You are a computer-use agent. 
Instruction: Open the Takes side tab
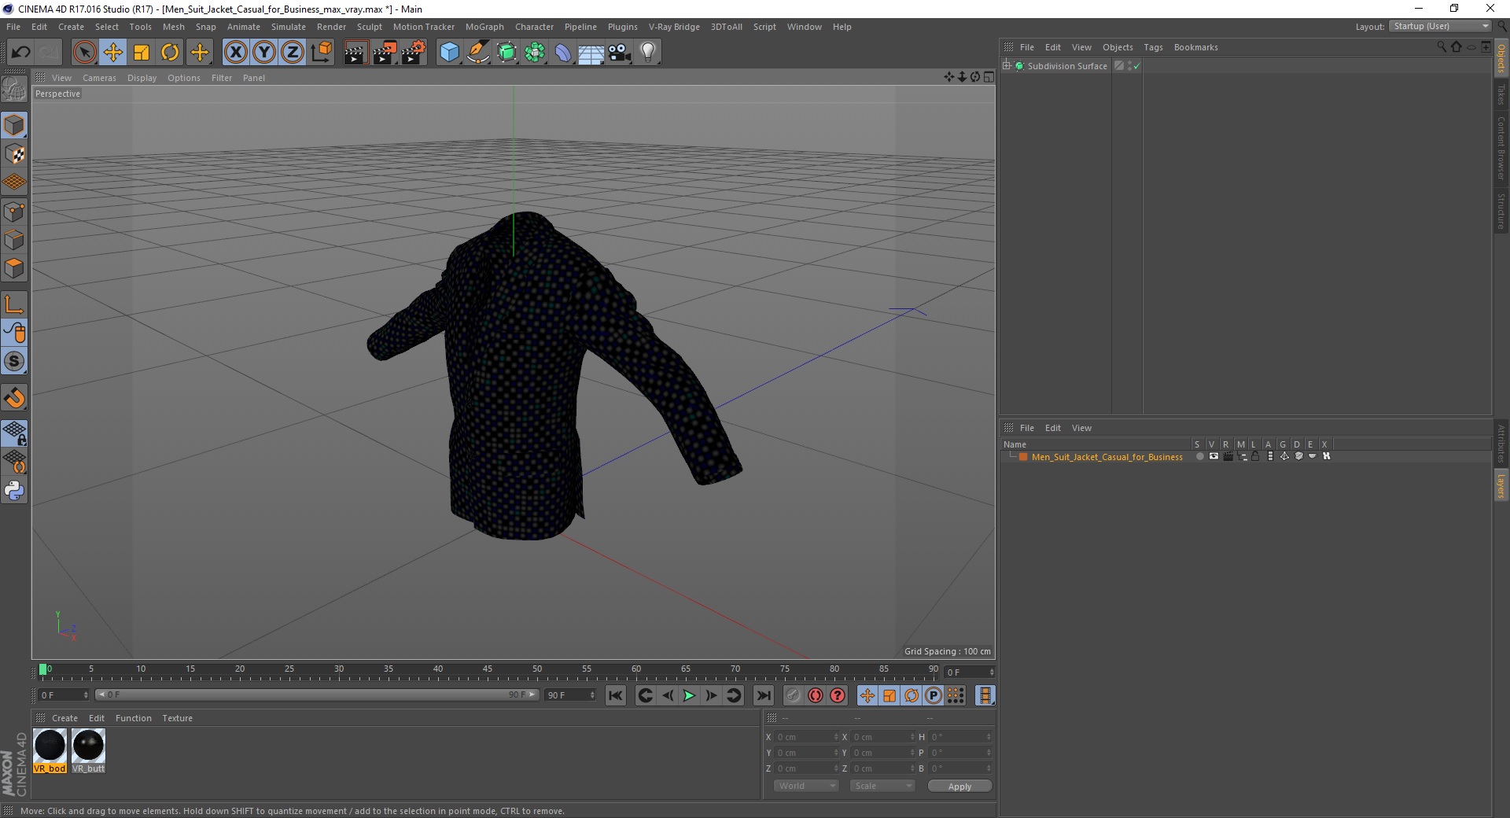[x=1501, y=94]
